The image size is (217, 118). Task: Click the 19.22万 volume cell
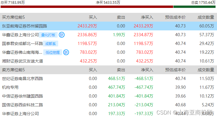click(207, 52)
